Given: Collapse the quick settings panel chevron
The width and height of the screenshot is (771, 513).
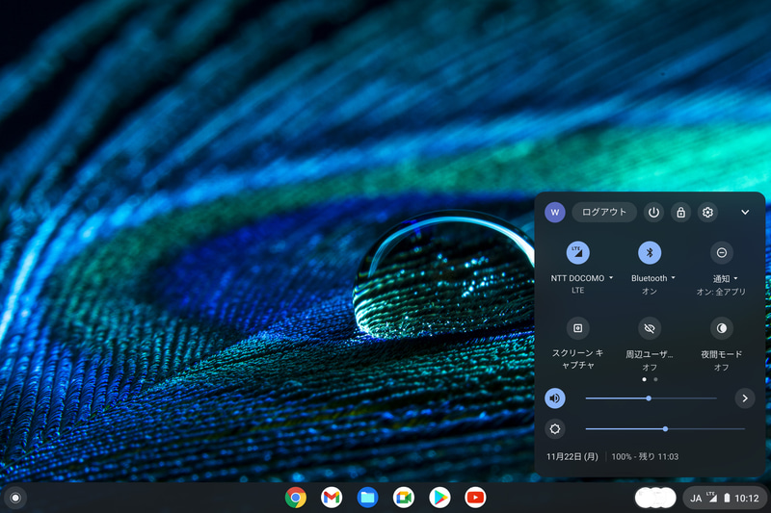Looking at the screenshot, I should point(745,212).
